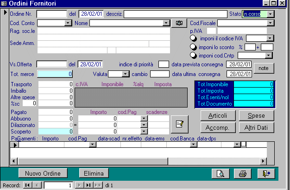Click the indice di priorità field

tap(164, 64)
